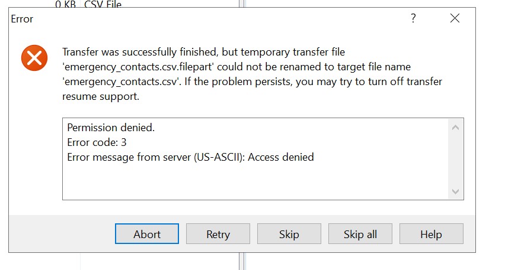The image size is (505, 270).
Task: Click the question mark help icon in title bar
Action: click(413, 19)
